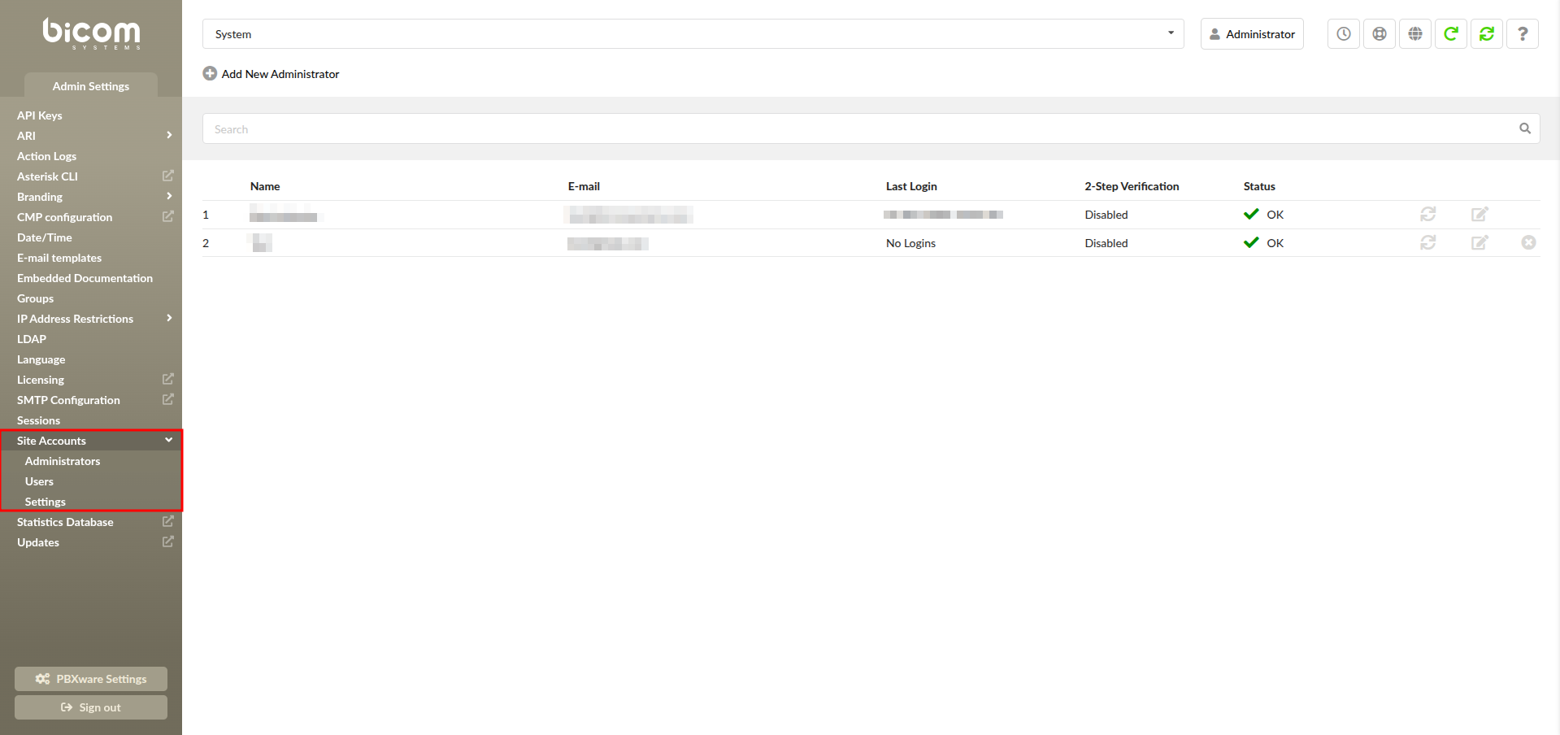Screen dimensions: 1560x735
Task: Select Administrators under Site Accounts
Action: pyautogui.click(x=63, y=461)
